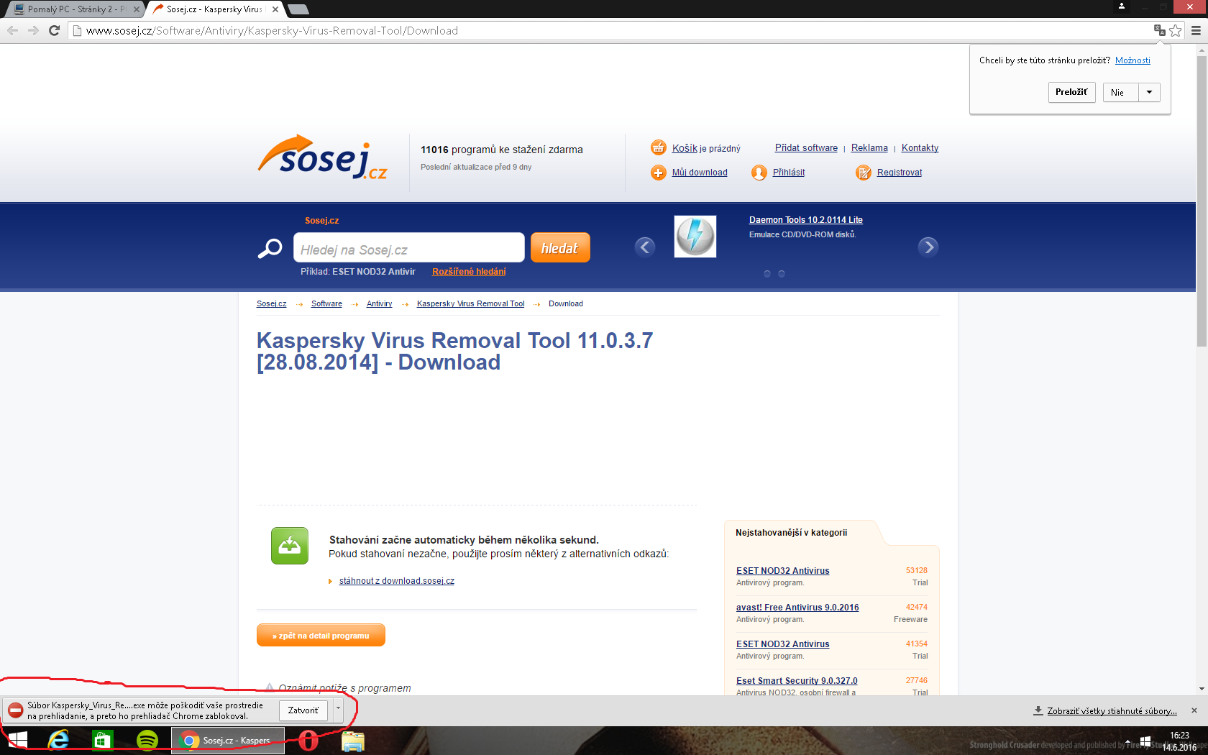This screenshot has width=1208, height=755.
Task: Open Windows Store from the taskbar
Action: point(103,740)
